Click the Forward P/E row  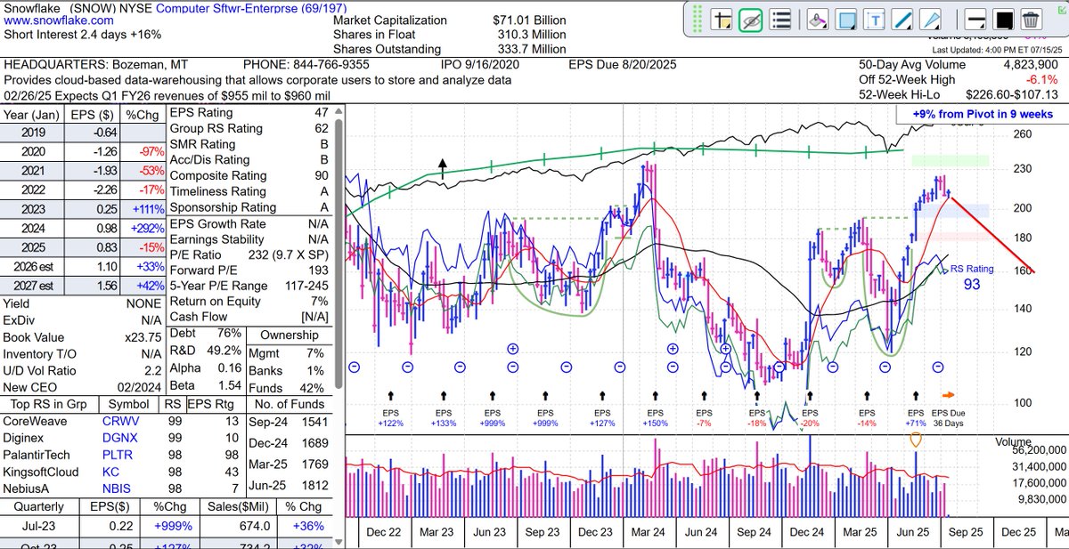(x=249, y=270)
